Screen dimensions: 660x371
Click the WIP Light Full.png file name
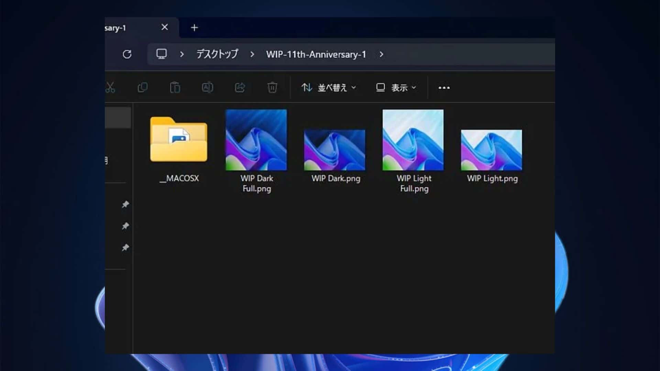coord(414,183)
